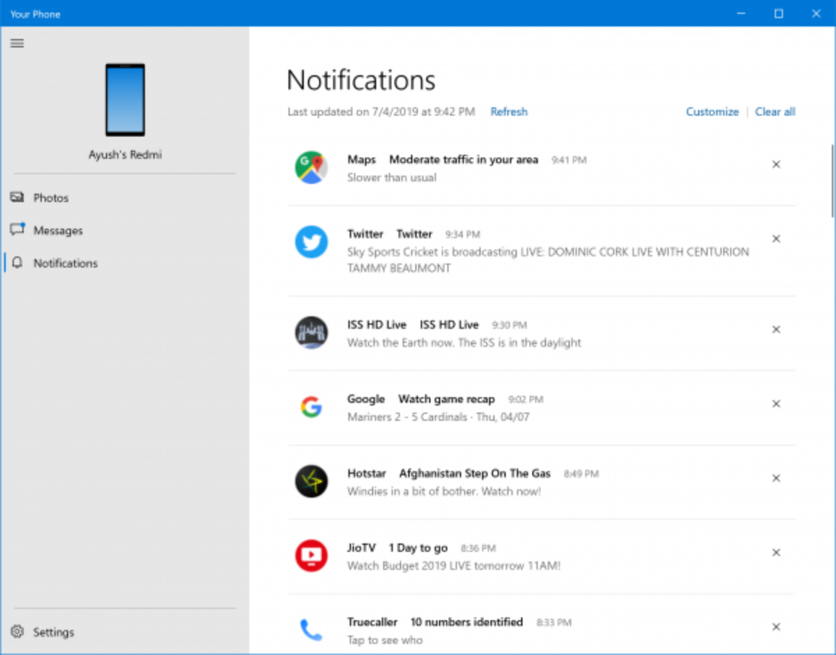Dismiss the Hotstar notification
This screenshot has height=655, width=836.
776,479
